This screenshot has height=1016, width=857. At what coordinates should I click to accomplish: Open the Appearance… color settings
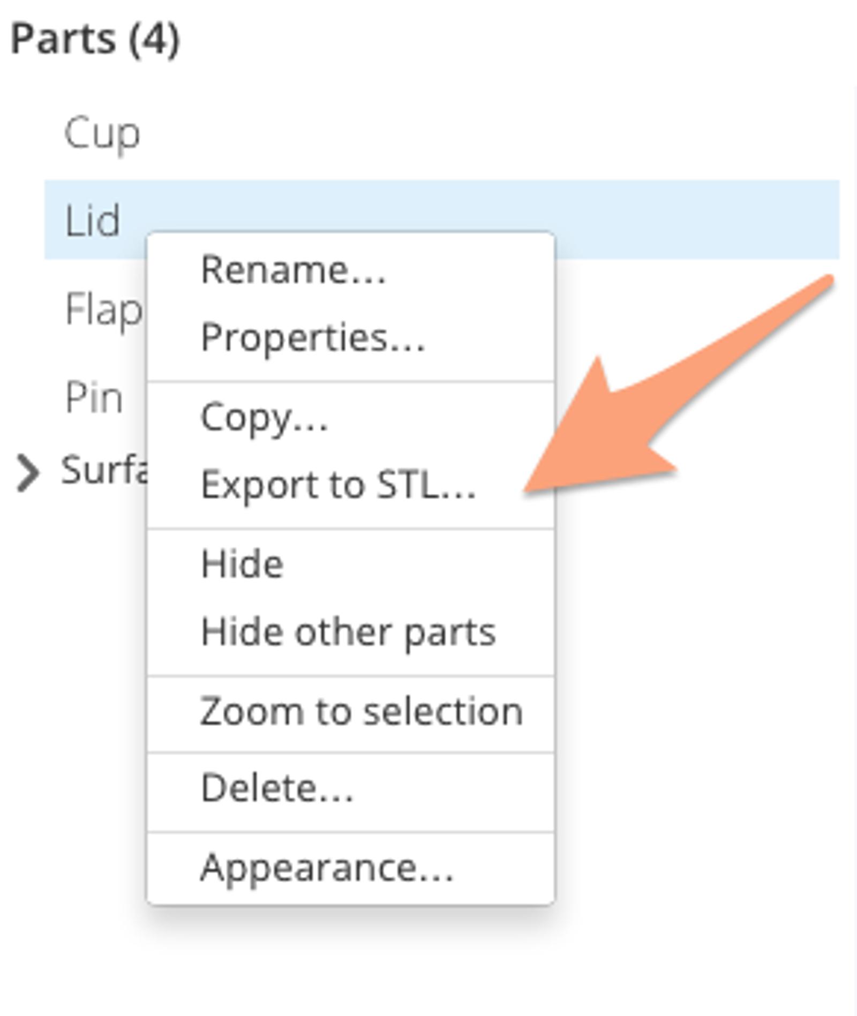[327, 868]
